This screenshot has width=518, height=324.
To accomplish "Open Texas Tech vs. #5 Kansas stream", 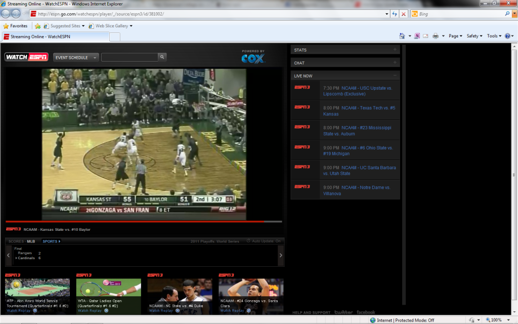I will click(359, 111).
